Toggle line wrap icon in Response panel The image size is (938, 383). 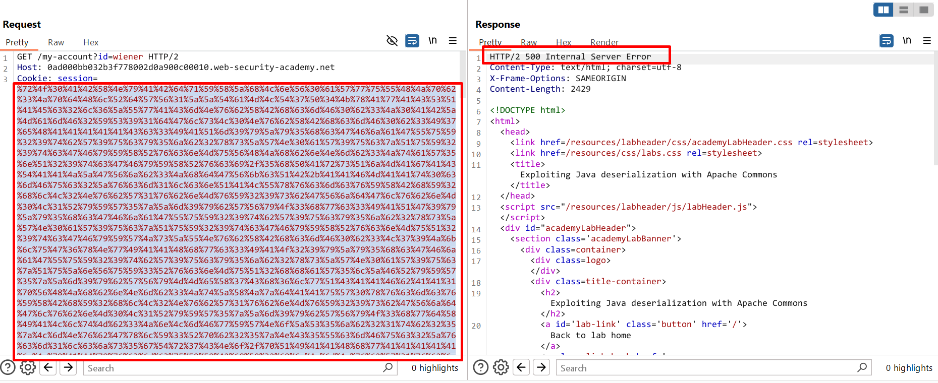887,41
